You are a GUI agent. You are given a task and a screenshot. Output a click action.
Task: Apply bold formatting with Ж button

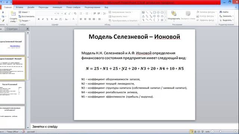[39, 19]
